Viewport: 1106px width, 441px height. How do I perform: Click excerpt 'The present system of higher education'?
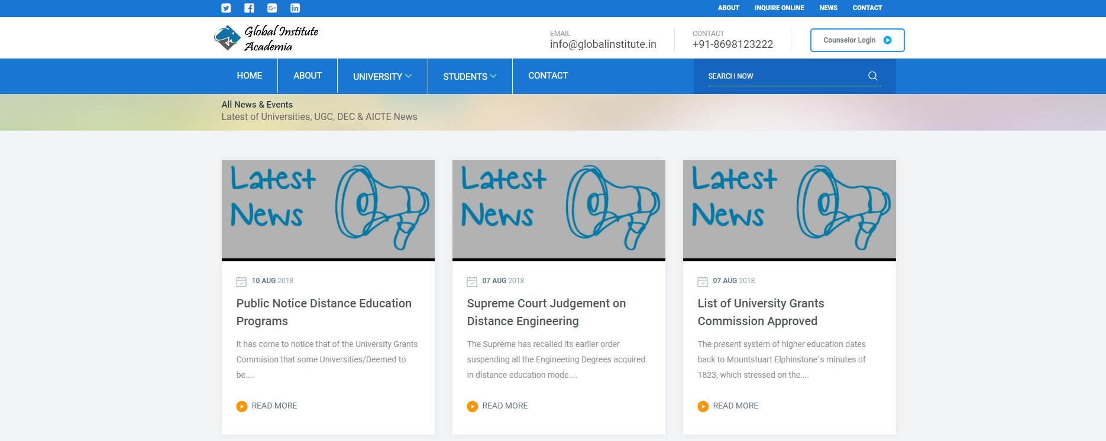(781, 359)
